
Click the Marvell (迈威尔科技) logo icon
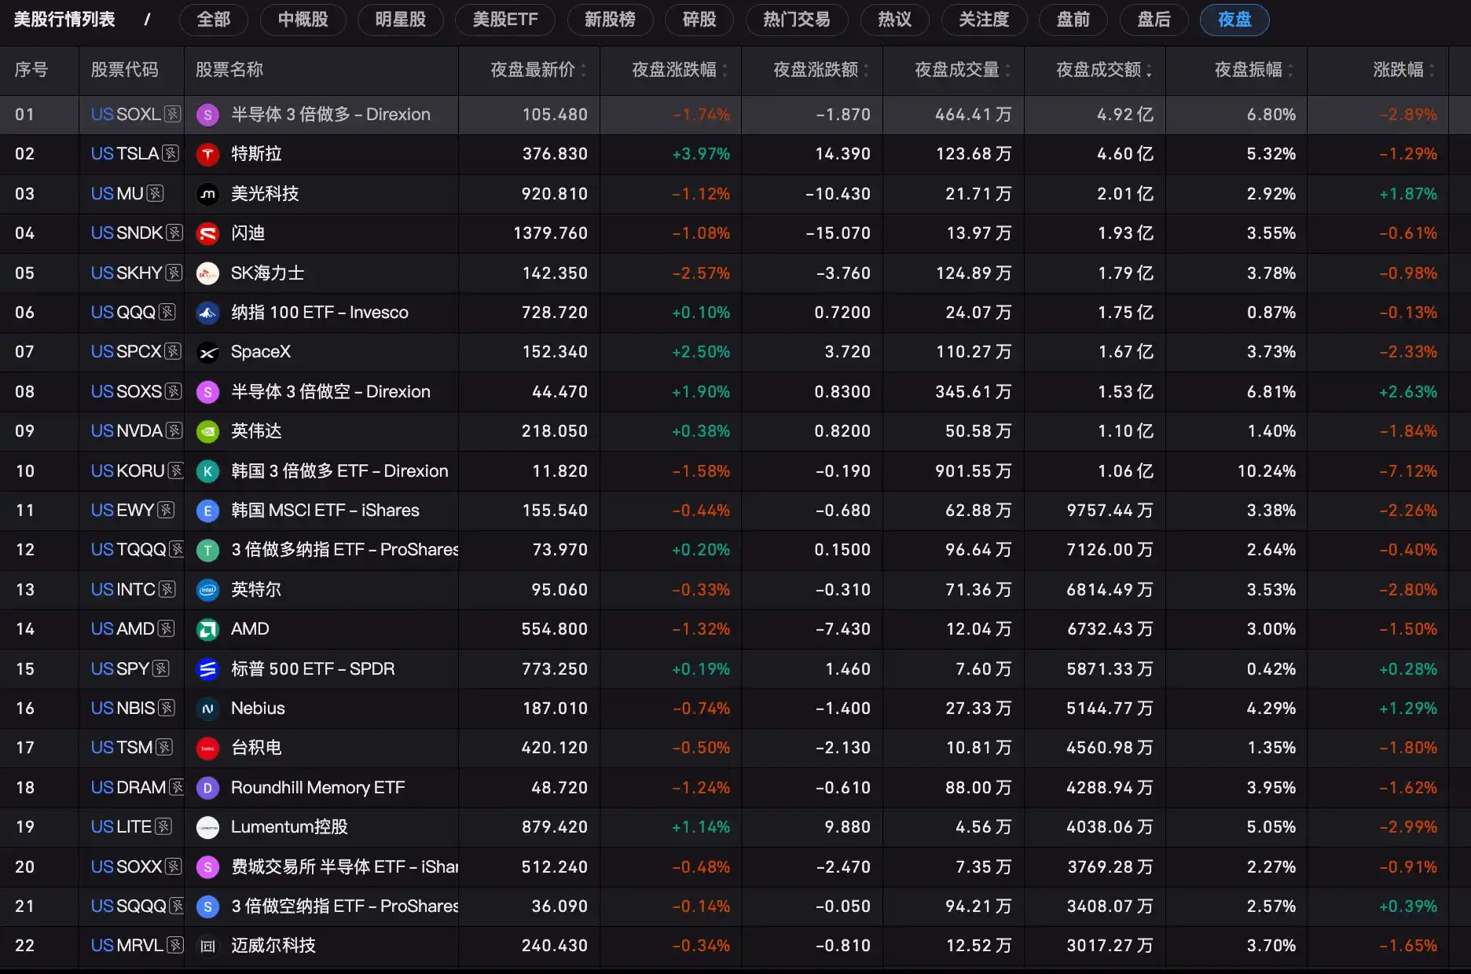click(207, 946)
